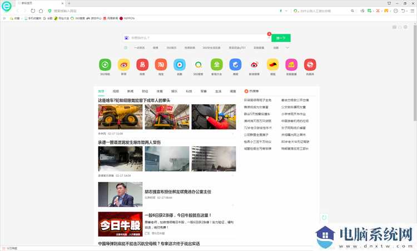Click the undo closed tab arrow icon

click(x=403, y=11)
